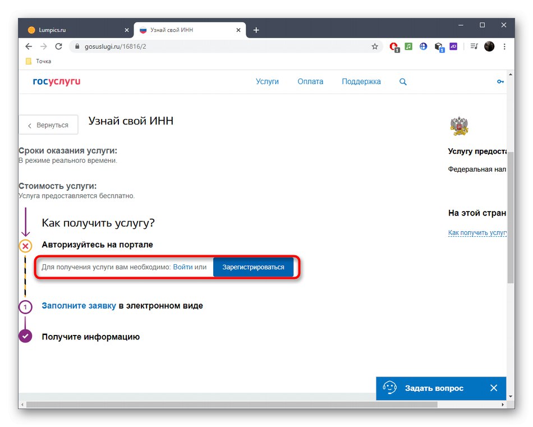Click the chat assistant headset icon
Screen dimensions: 533x427
click(389, 388)
